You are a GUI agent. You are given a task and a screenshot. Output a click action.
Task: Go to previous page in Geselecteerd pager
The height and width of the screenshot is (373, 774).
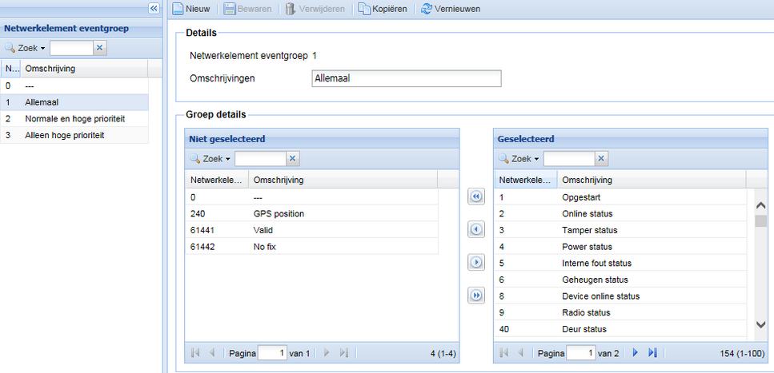point(521,353)
